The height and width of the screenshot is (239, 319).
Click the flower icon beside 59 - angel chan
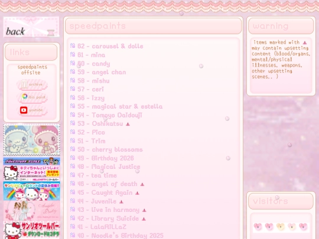point(73,71)
